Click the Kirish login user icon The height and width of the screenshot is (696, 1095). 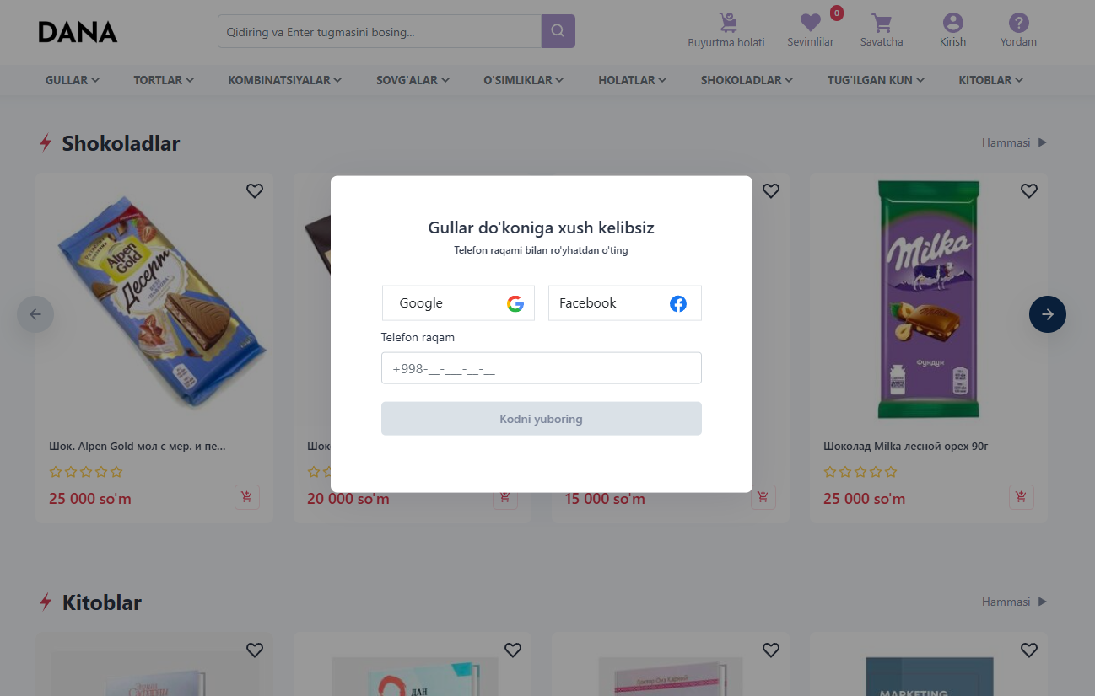(x=952, y=24)
